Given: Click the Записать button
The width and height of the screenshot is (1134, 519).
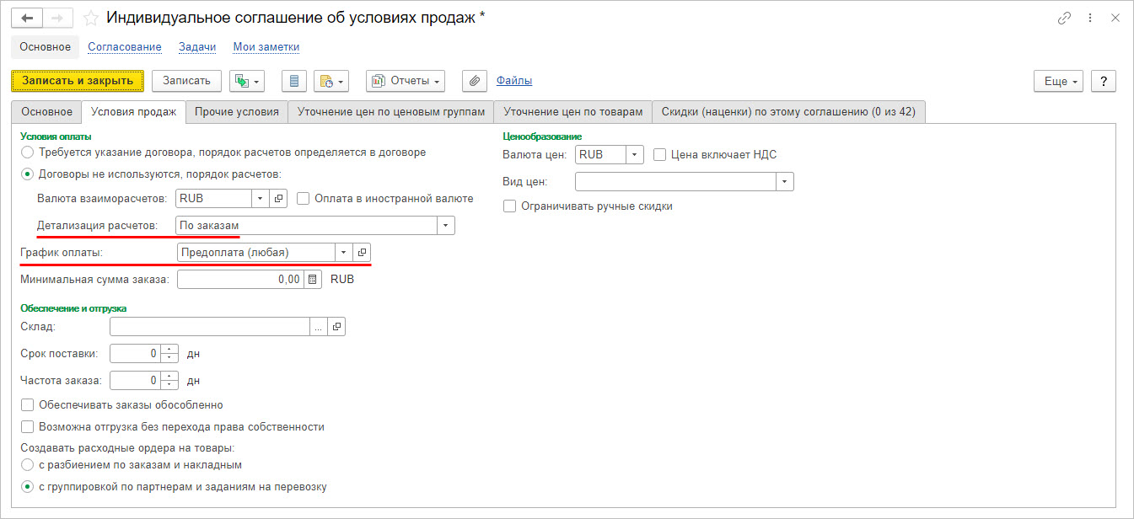Looking at the screenshot, I should (x=186, y=81).
